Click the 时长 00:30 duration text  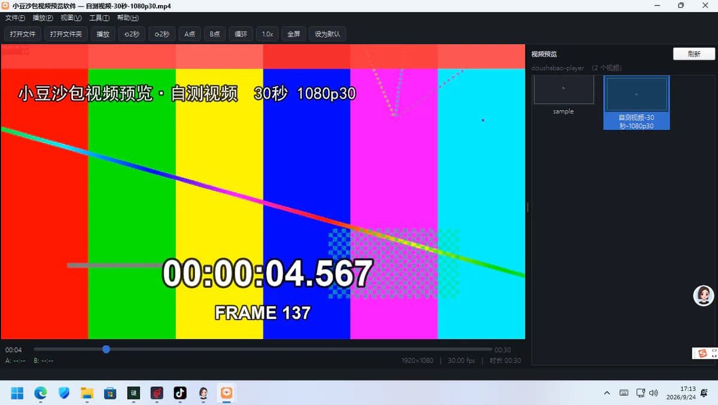point(505,361)
